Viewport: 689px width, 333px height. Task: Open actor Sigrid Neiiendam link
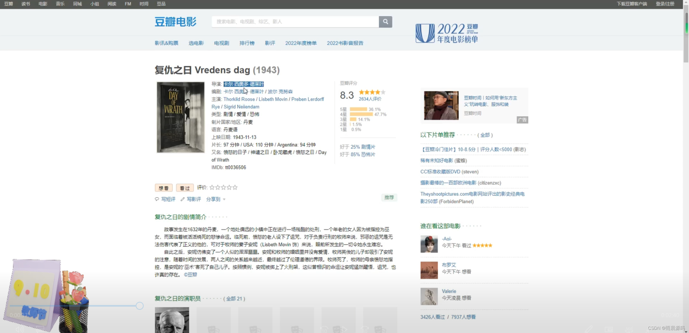click(241, 107)
